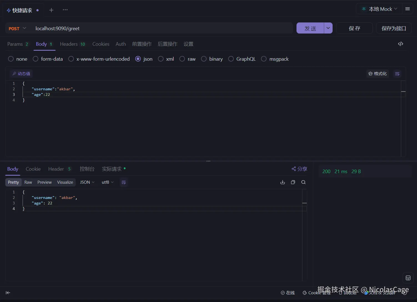
Task: Open the request Cookies tab
Action: 101,44
